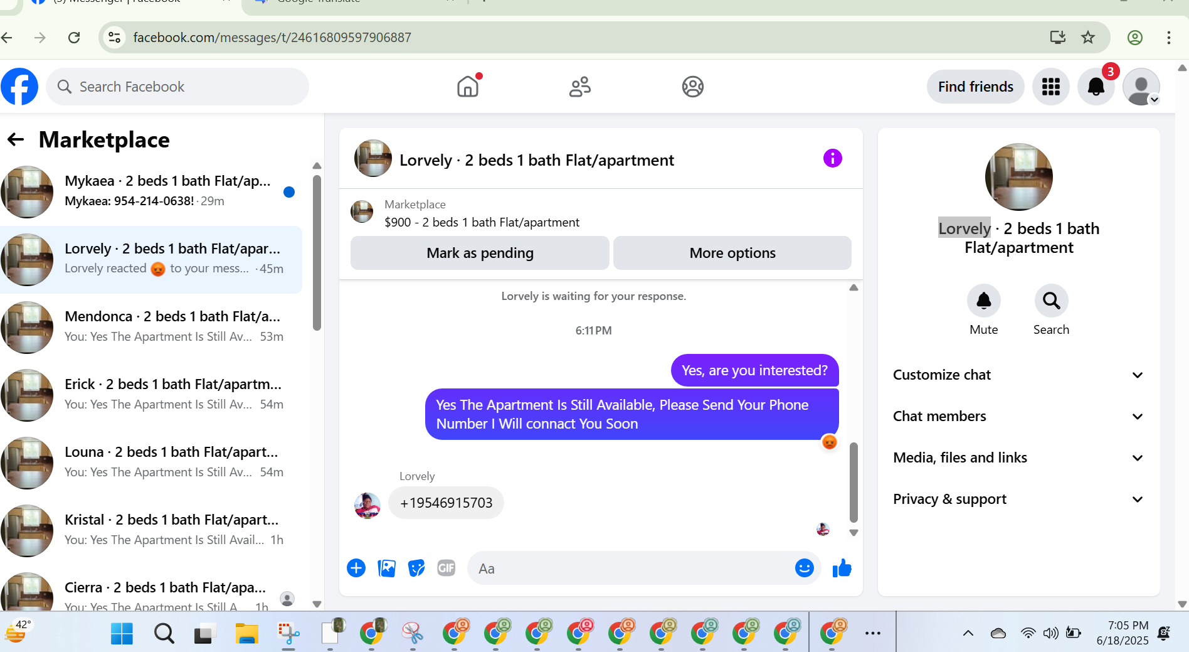This screenshot has height=652, width=1189.
Task: Open Kristal conversation in the list
Action: coord(151,530)
